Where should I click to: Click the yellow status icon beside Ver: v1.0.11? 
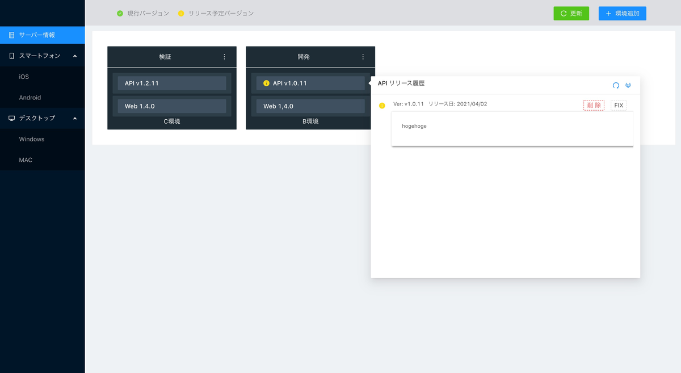[382, 105]
